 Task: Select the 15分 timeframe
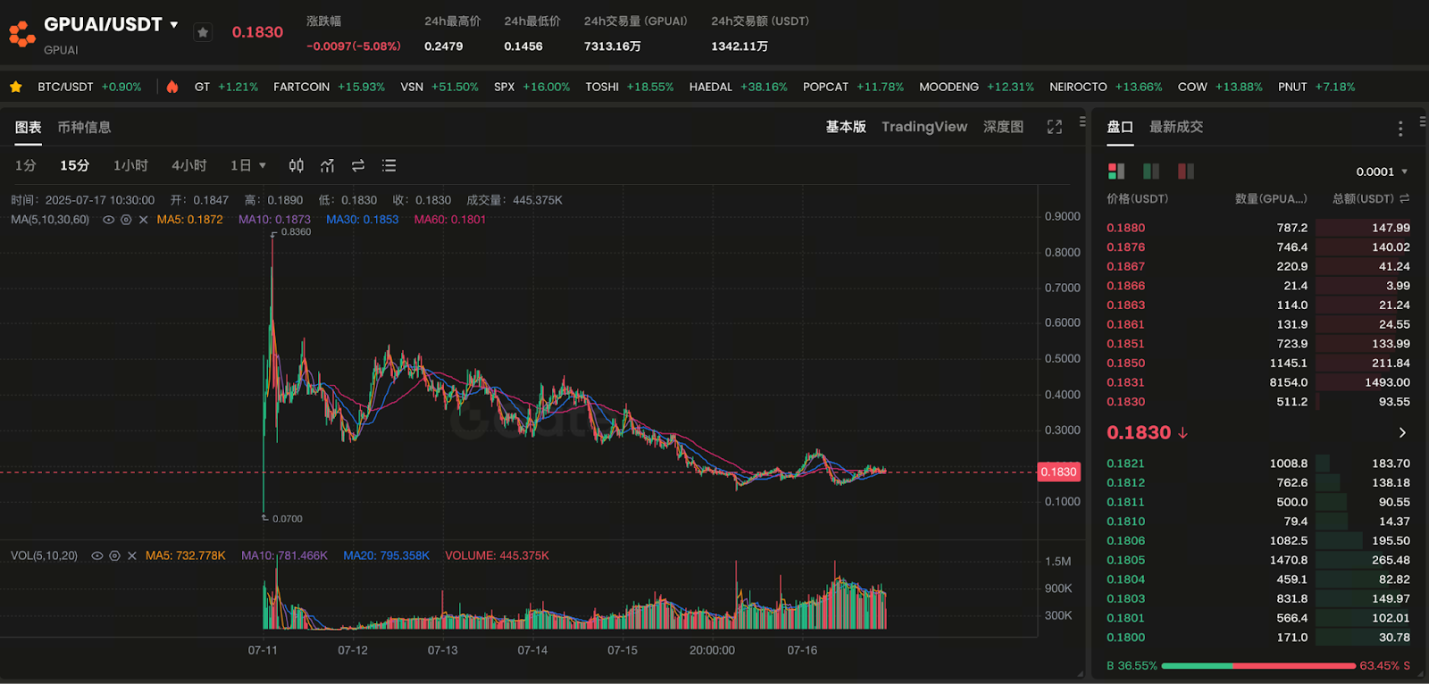coord(74,165)
